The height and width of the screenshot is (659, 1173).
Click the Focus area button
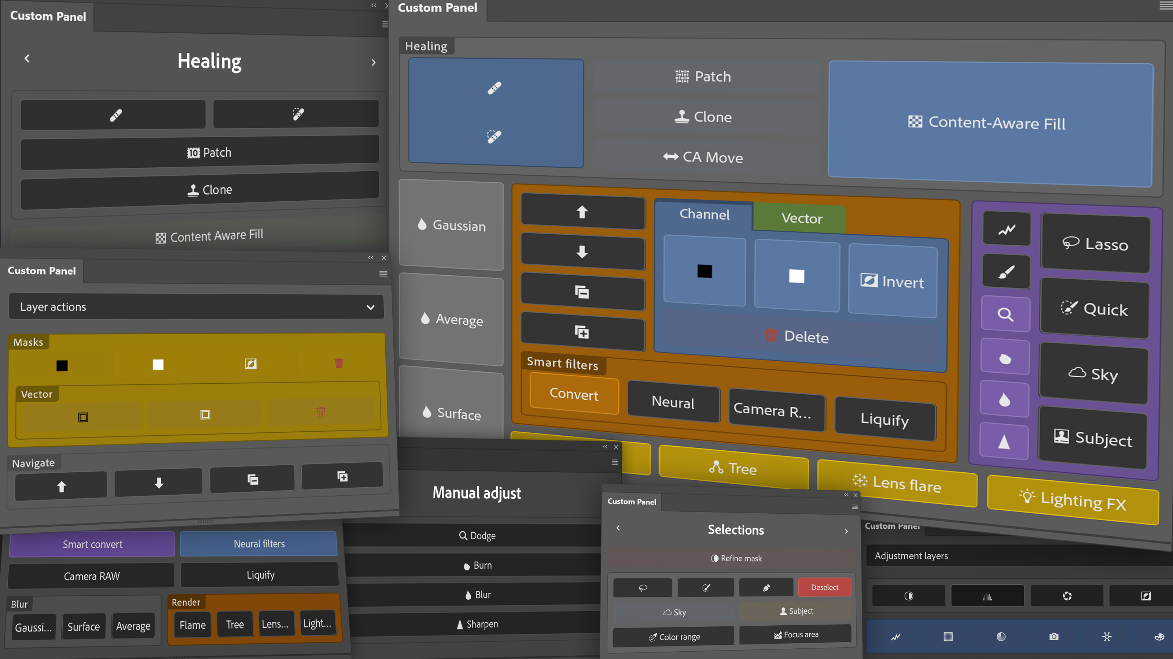(795, 634)
